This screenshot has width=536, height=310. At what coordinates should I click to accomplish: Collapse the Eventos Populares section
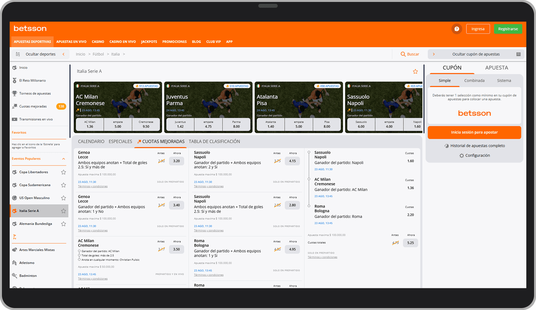64,159
